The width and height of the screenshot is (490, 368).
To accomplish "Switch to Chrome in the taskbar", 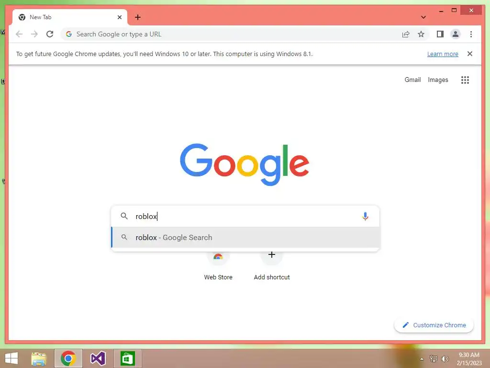I will tap(68, 358).
